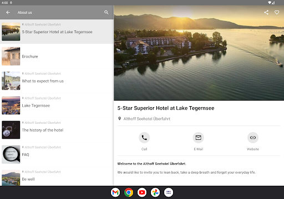Tap the large aerial hotel photo
Screen dimensions: 284x199
click(199, 53)
